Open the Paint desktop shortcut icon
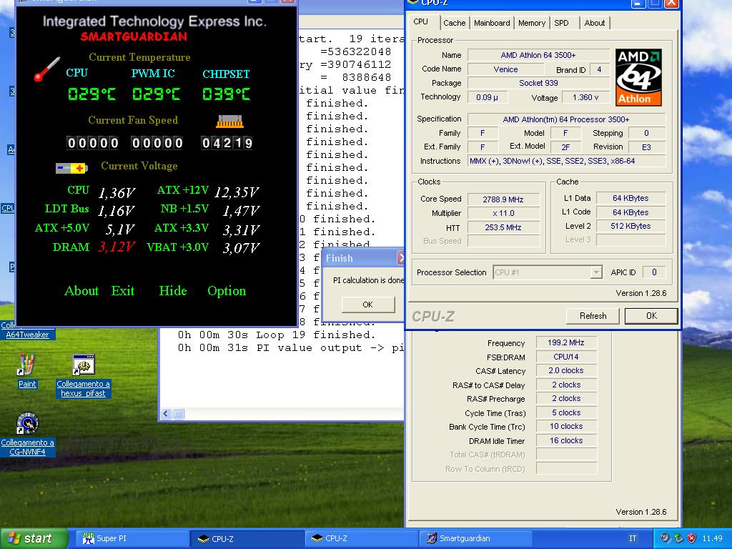The image size is (732, 549). point(26,365)
